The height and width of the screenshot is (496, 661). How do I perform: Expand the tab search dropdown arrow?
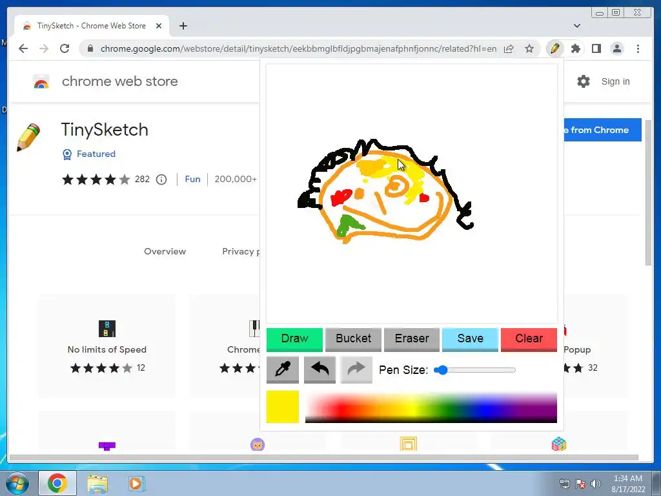[x=577, y=26]
